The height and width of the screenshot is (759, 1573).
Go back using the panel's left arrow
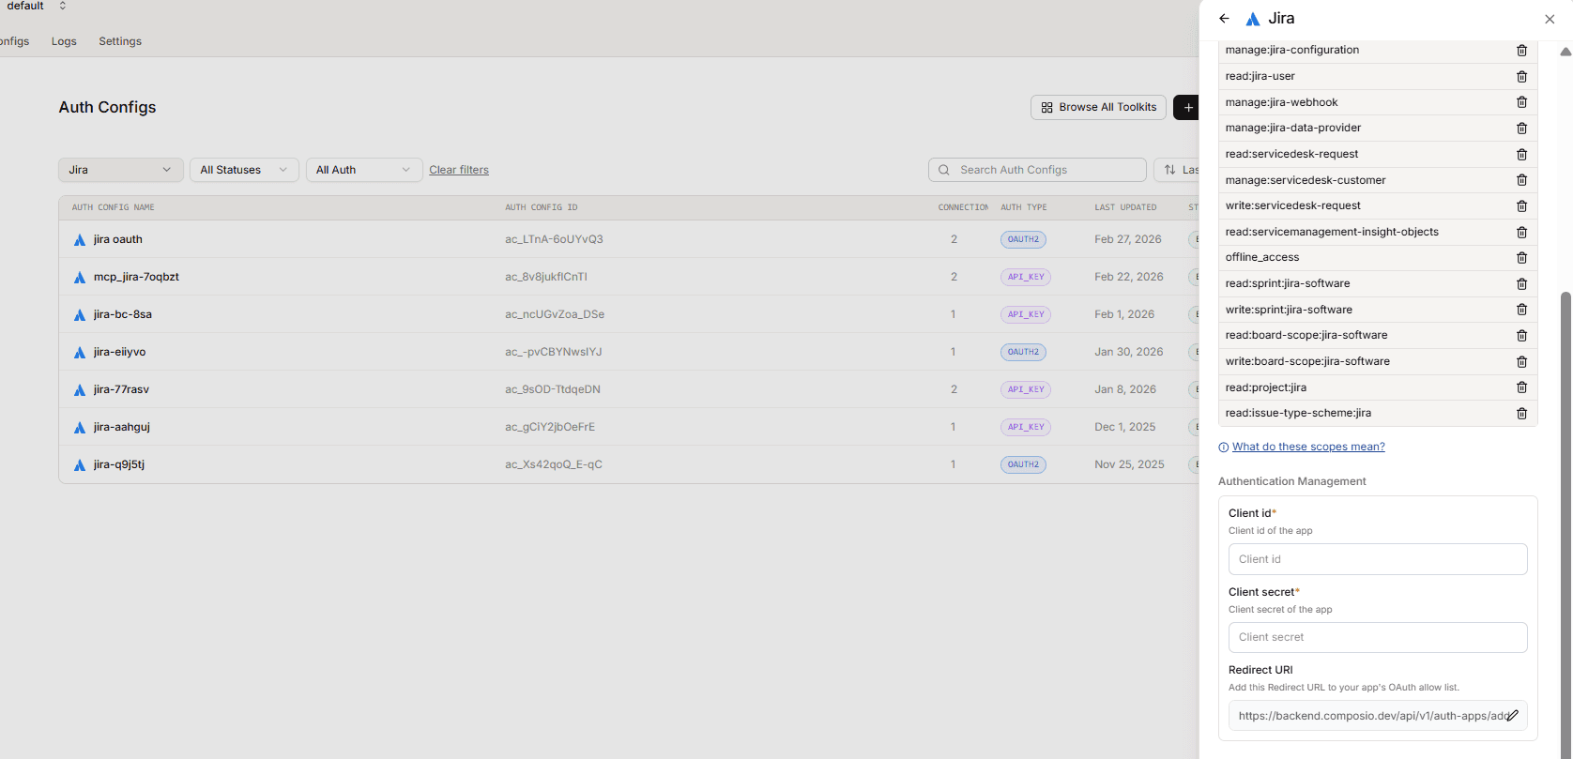1224,19
